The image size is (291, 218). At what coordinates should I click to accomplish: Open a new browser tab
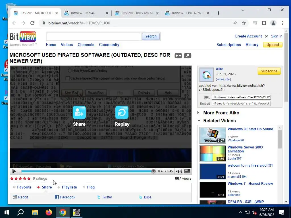tap(219, 13)
